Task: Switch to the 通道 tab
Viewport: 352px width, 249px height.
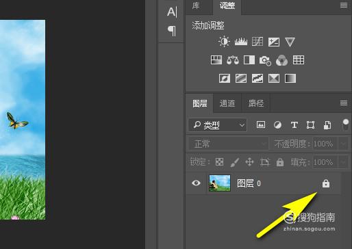Action: point(227,103)
